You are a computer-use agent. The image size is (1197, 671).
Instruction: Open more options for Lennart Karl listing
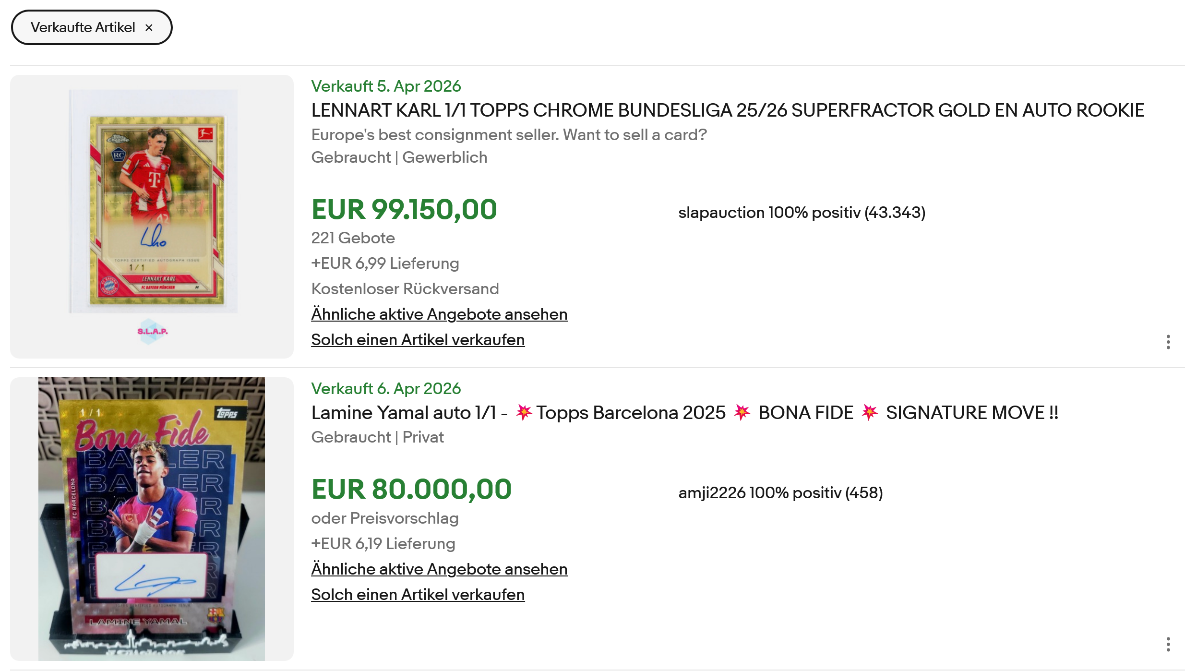tap(1168, 342)
